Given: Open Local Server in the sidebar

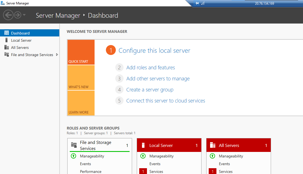Looking at the screenshot, I should [21, 40].
